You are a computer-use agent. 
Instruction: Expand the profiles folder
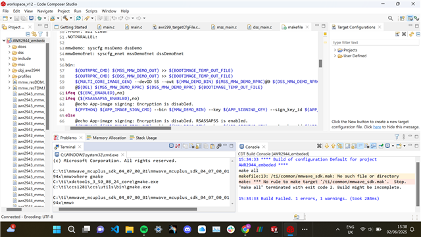coord(9,76)
